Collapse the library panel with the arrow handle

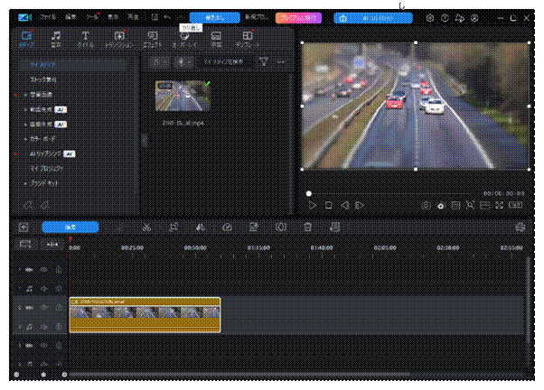coord(144,141)
